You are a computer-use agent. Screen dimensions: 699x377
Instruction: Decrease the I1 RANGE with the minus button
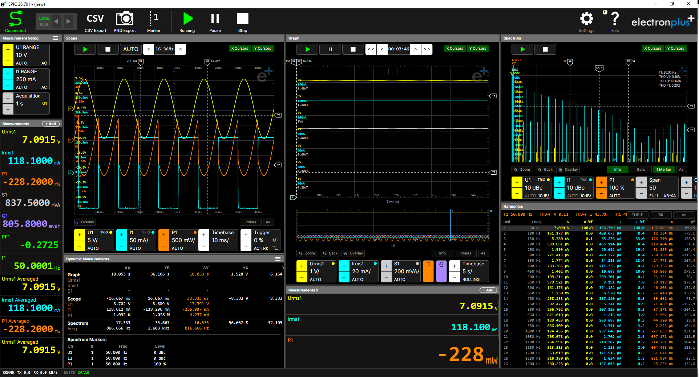pos(8,85)
